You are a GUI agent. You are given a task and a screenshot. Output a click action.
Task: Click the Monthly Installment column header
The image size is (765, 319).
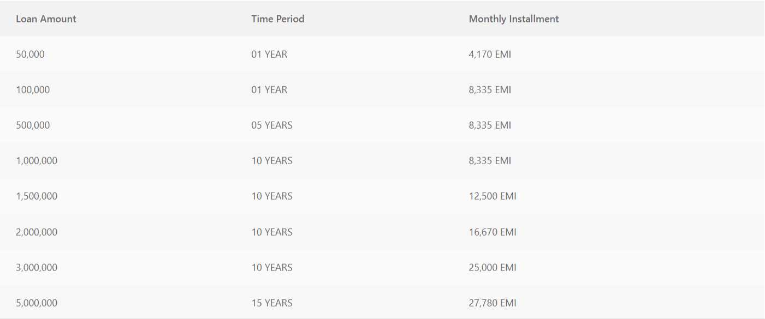(x=513, y=19)
